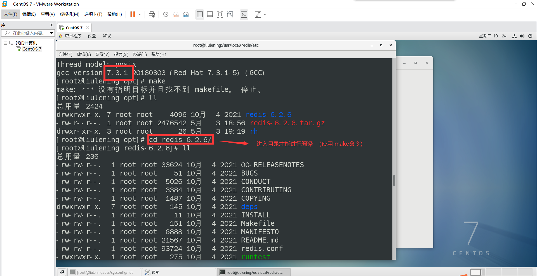Close the 库 library panel
This screenshot has height=276, width=537.
51,25
